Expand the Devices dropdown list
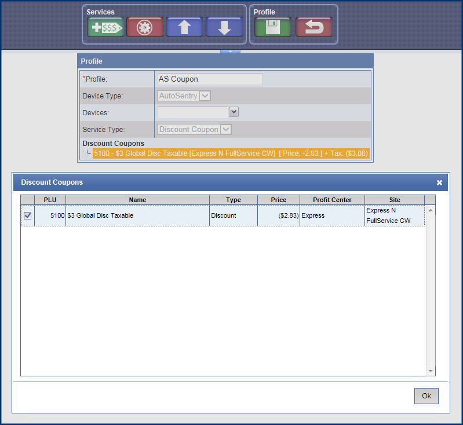Image resolution: width=463 pixels, height=425 pixels. point(234,112)
